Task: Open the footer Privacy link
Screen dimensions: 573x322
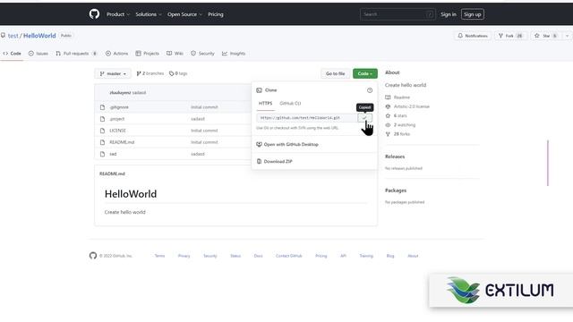Action: [x=184, y=256]
